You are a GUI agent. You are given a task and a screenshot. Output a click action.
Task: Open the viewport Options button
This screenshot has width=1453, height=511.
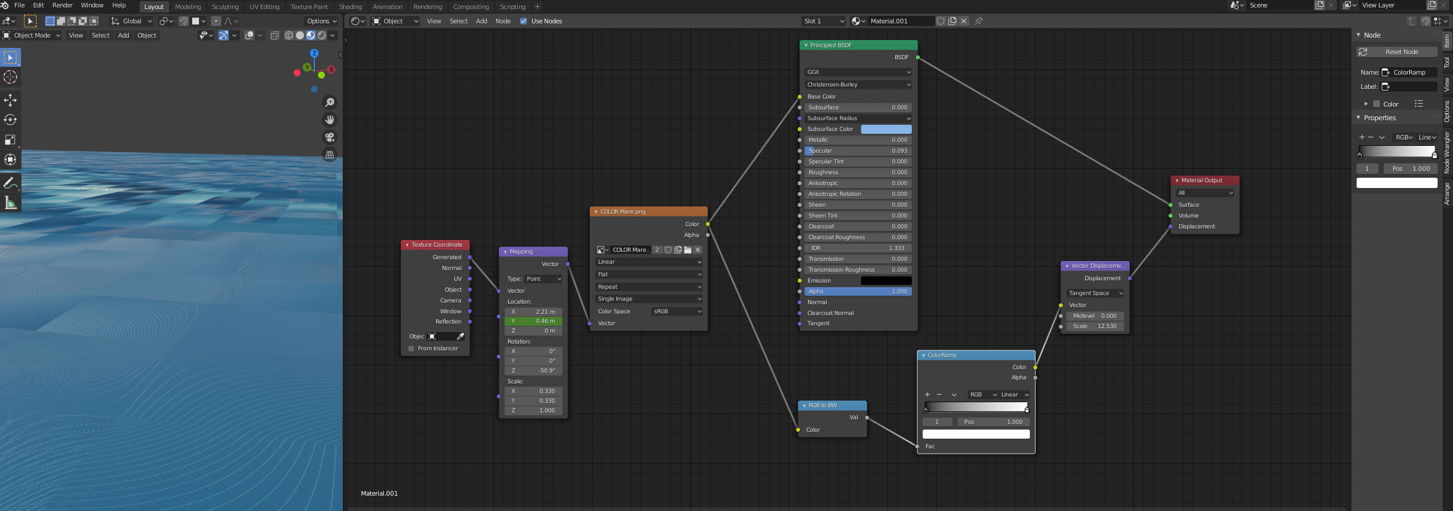pyautogui.click(x=322, y=21)
